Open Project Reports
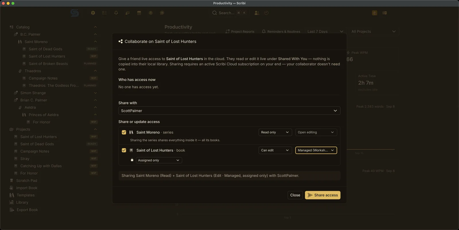Screen dimensions: 459x230 [x=240, y=31]
